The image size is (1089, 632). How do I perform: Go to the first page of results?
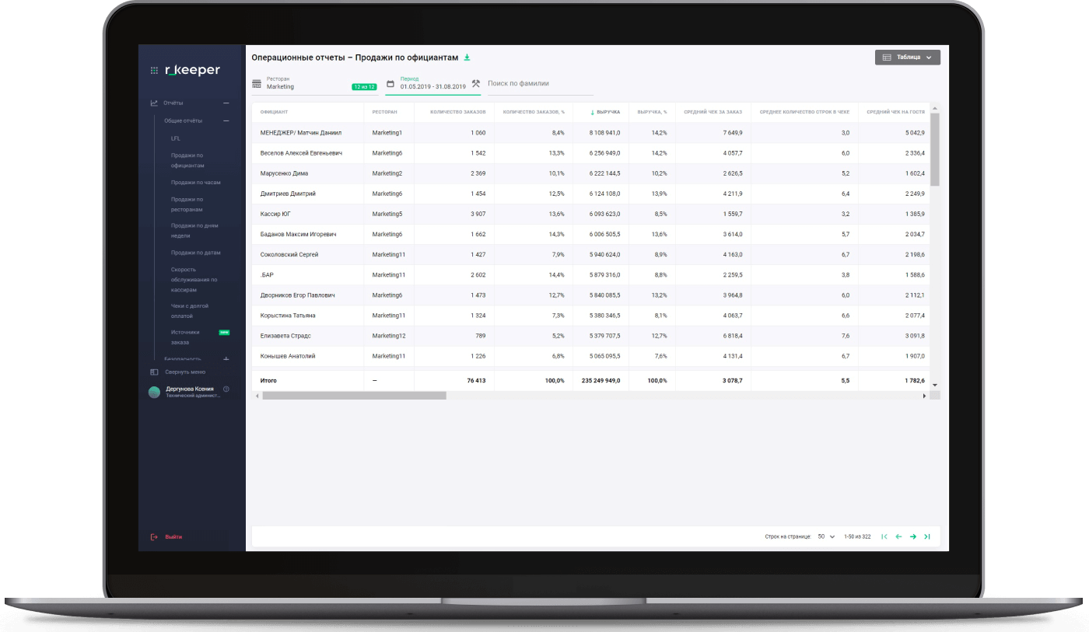tap(884, 536)
